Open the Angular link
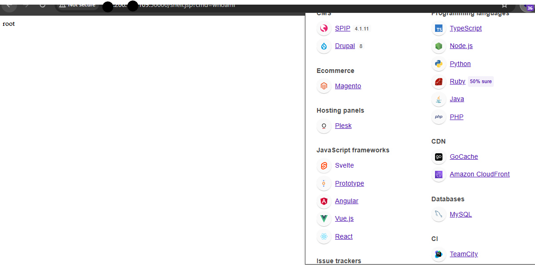This screenshot has width=535, height=265. tap(347, 201)
